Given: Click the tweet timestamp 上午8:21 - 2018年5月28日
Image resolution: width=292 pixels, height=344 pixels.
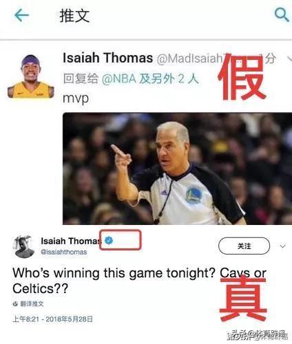Looking at the screenshot, I should 53,319.
